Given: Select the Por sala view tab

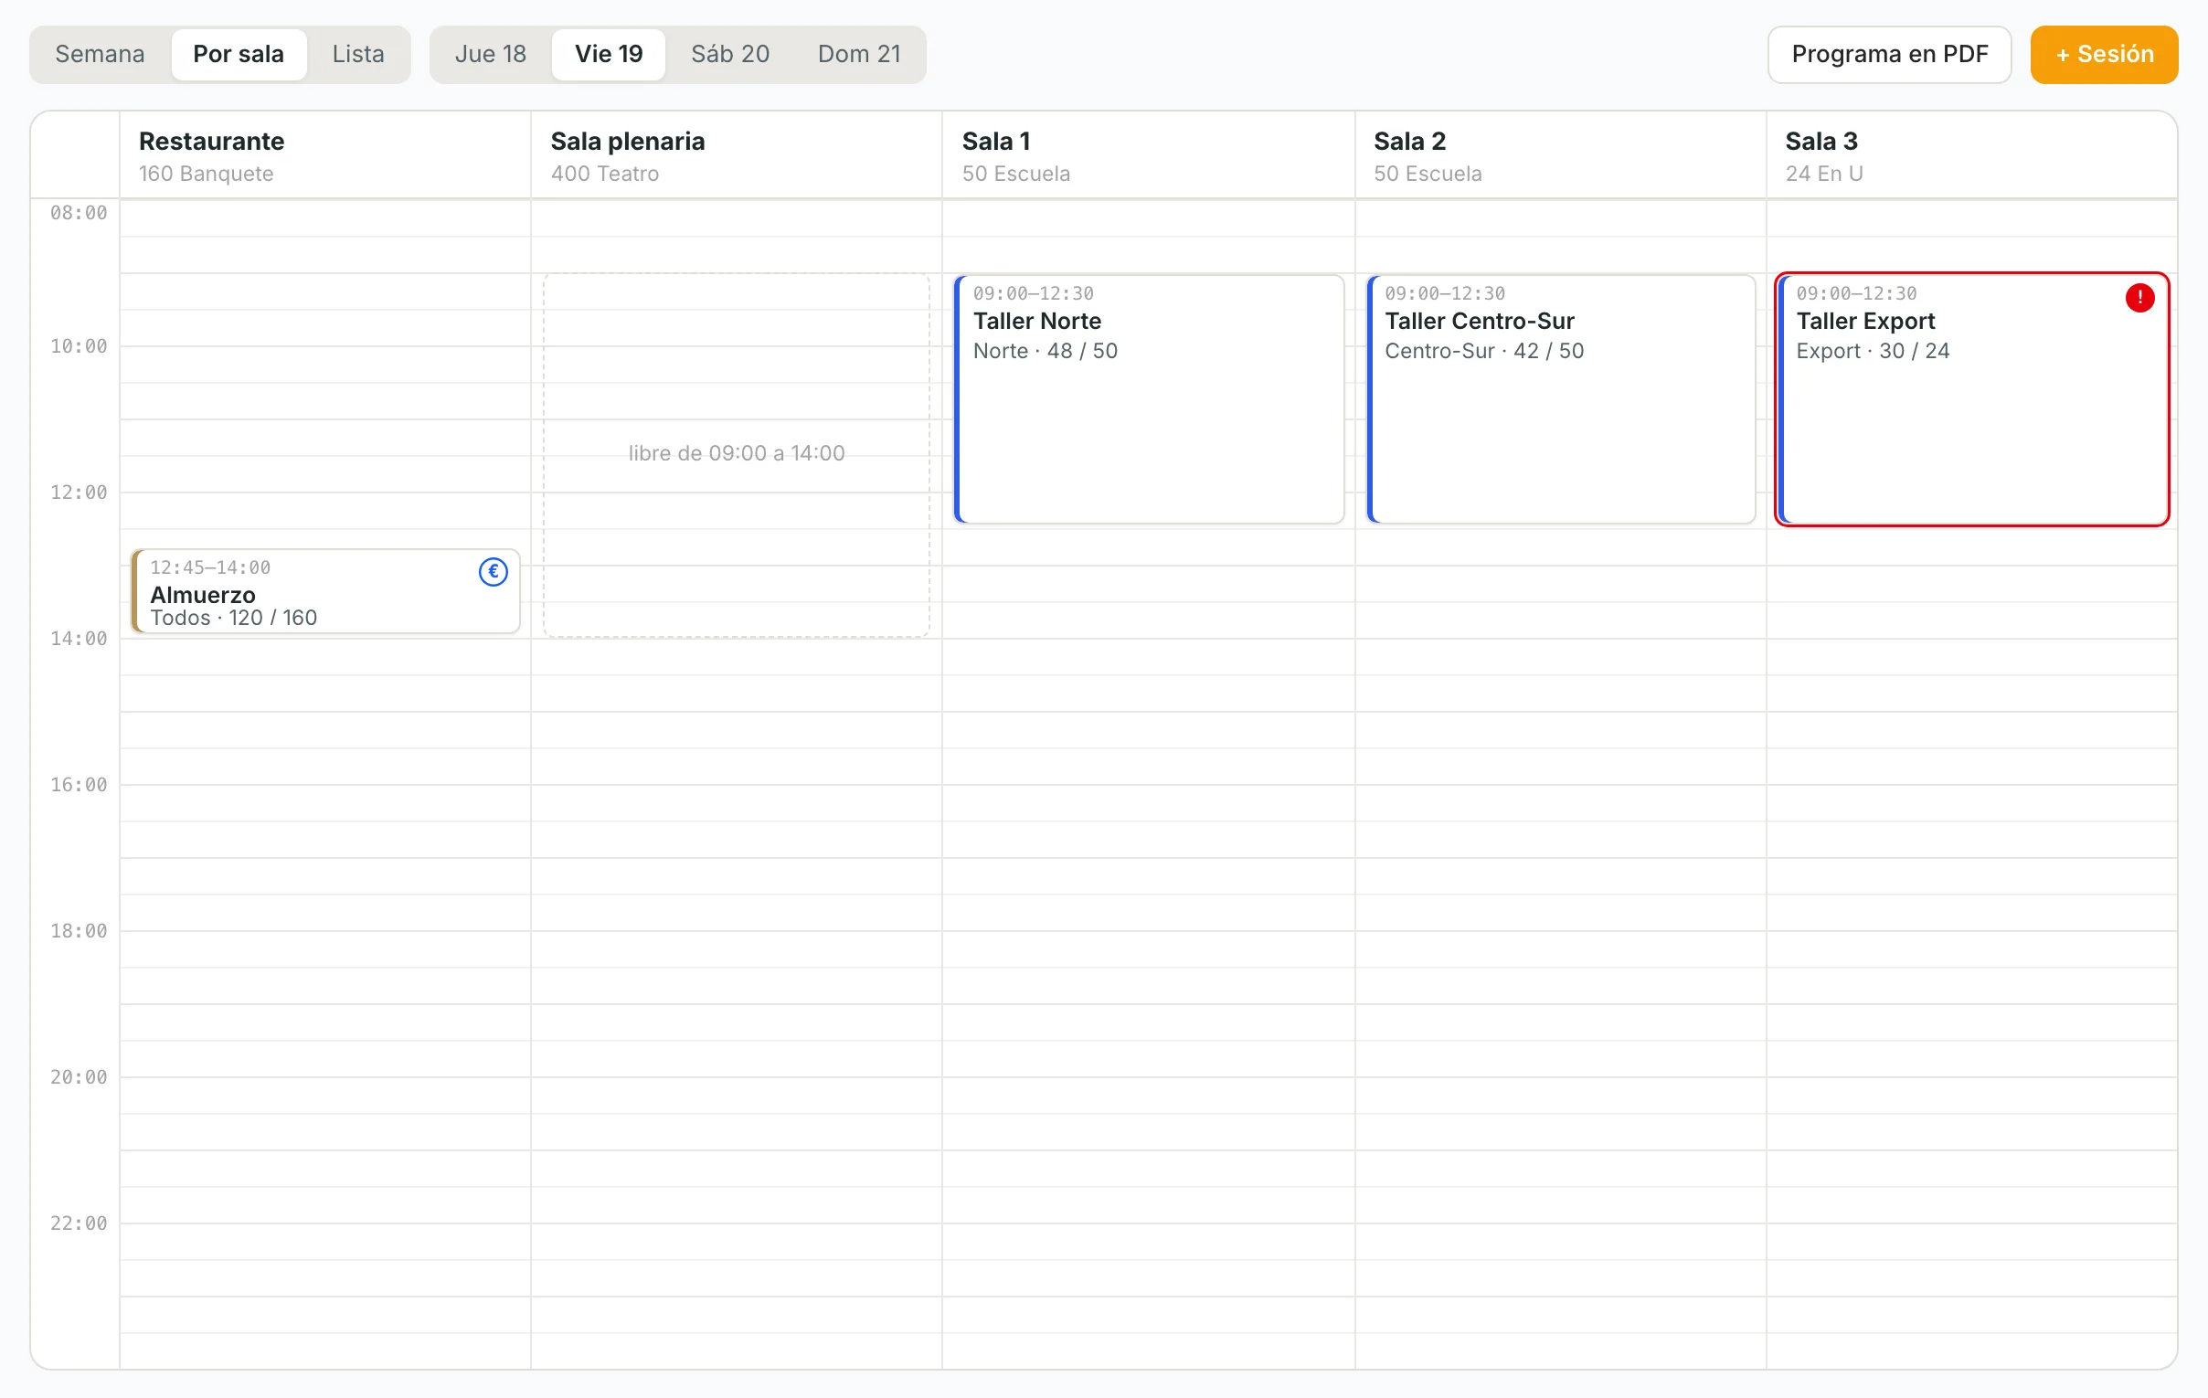Looking at the screenshot, I should coord(239,54).
